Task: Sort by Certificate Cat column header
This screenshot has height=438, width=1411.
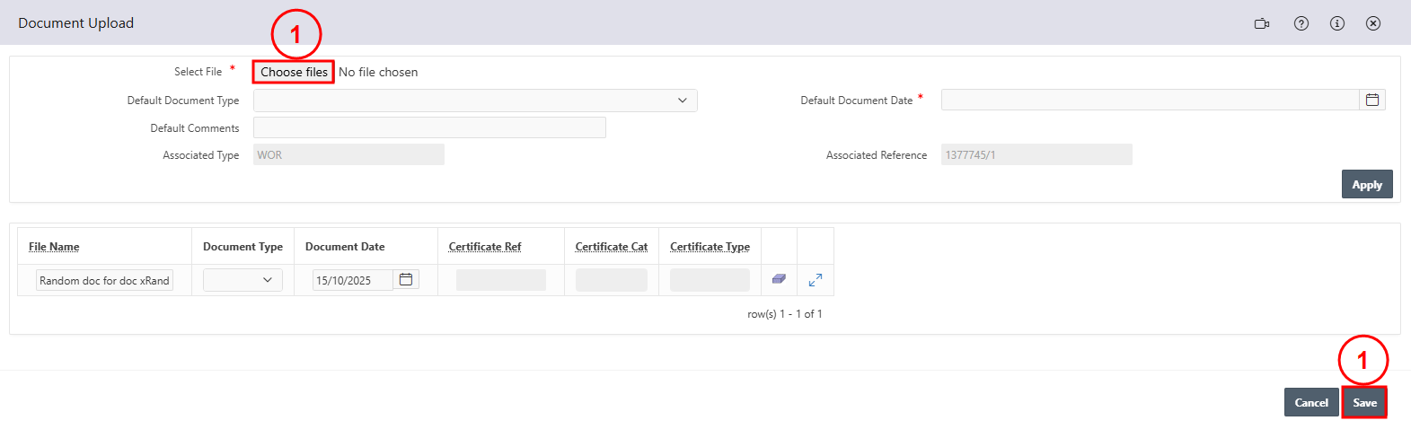Action: (611, 247)
